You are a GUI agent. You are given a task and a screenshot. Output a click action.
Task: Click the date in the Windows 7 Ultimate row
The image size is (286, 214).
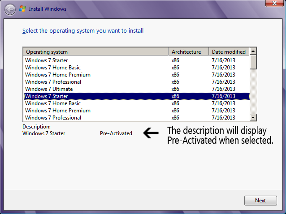(x=223, y=89)
